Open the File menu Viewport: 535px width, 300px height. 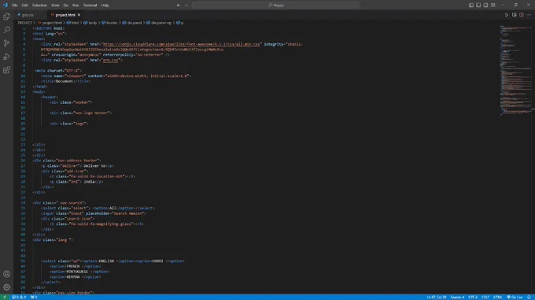click(15, 6)
